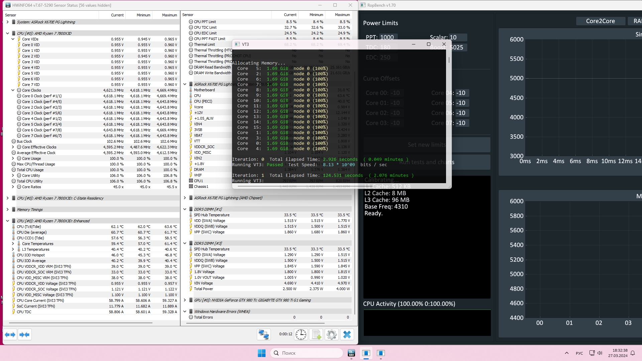
Task: Click the VT3 console vertical scrollbar
Action: (449, 60)
